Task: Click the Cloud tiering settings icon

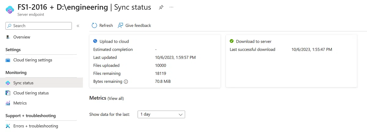Action: pyautogui.click(x=8, y=60)
